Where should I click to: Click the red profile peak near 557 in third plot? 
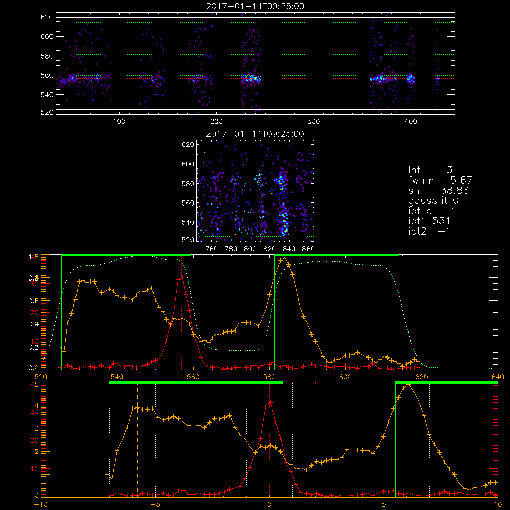(182, 275)
